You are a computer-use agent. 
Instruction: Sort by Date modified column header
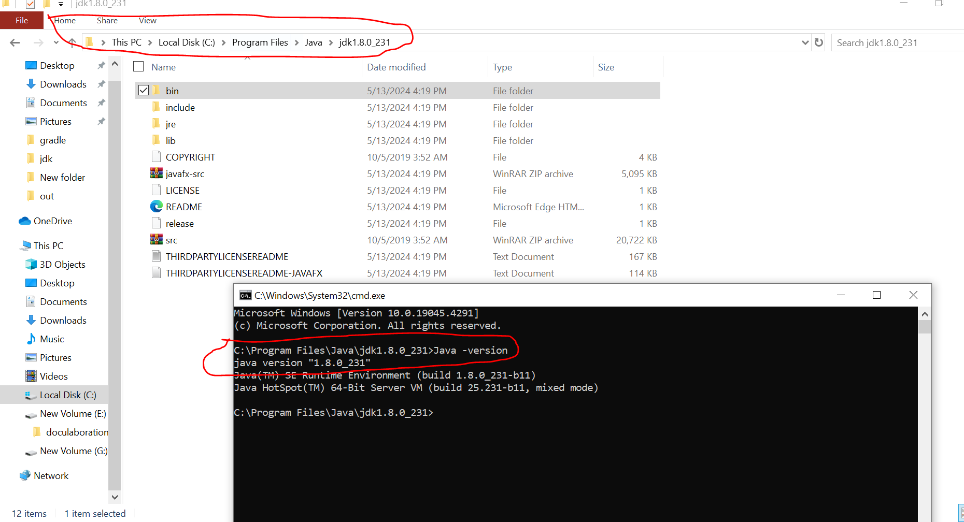point(396,67)
